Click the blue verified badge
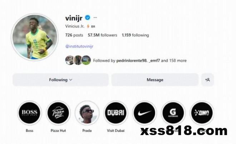This screenshot has height=144, width=236. tap(88, 18)
